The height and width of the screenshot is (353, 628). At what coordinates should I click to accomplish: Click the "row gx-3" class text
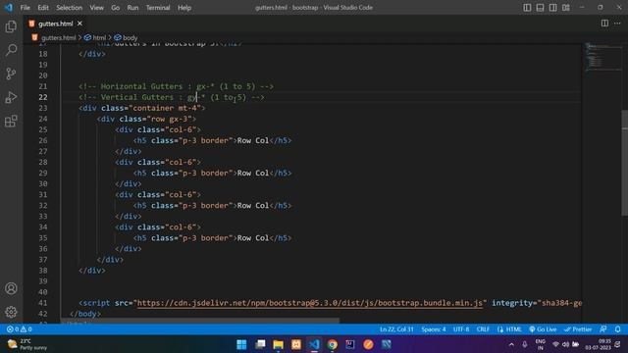pos(171,119)
